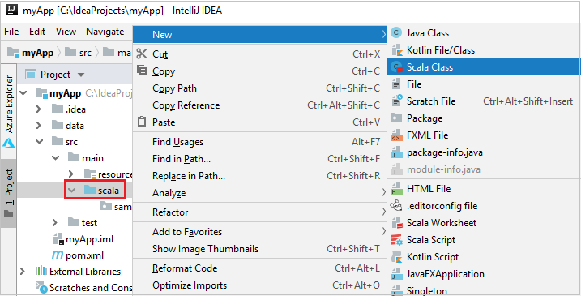Screen dimensions: 581x296
Task: Click the myApp.iml file icon
Action: (x=58, y=239)
